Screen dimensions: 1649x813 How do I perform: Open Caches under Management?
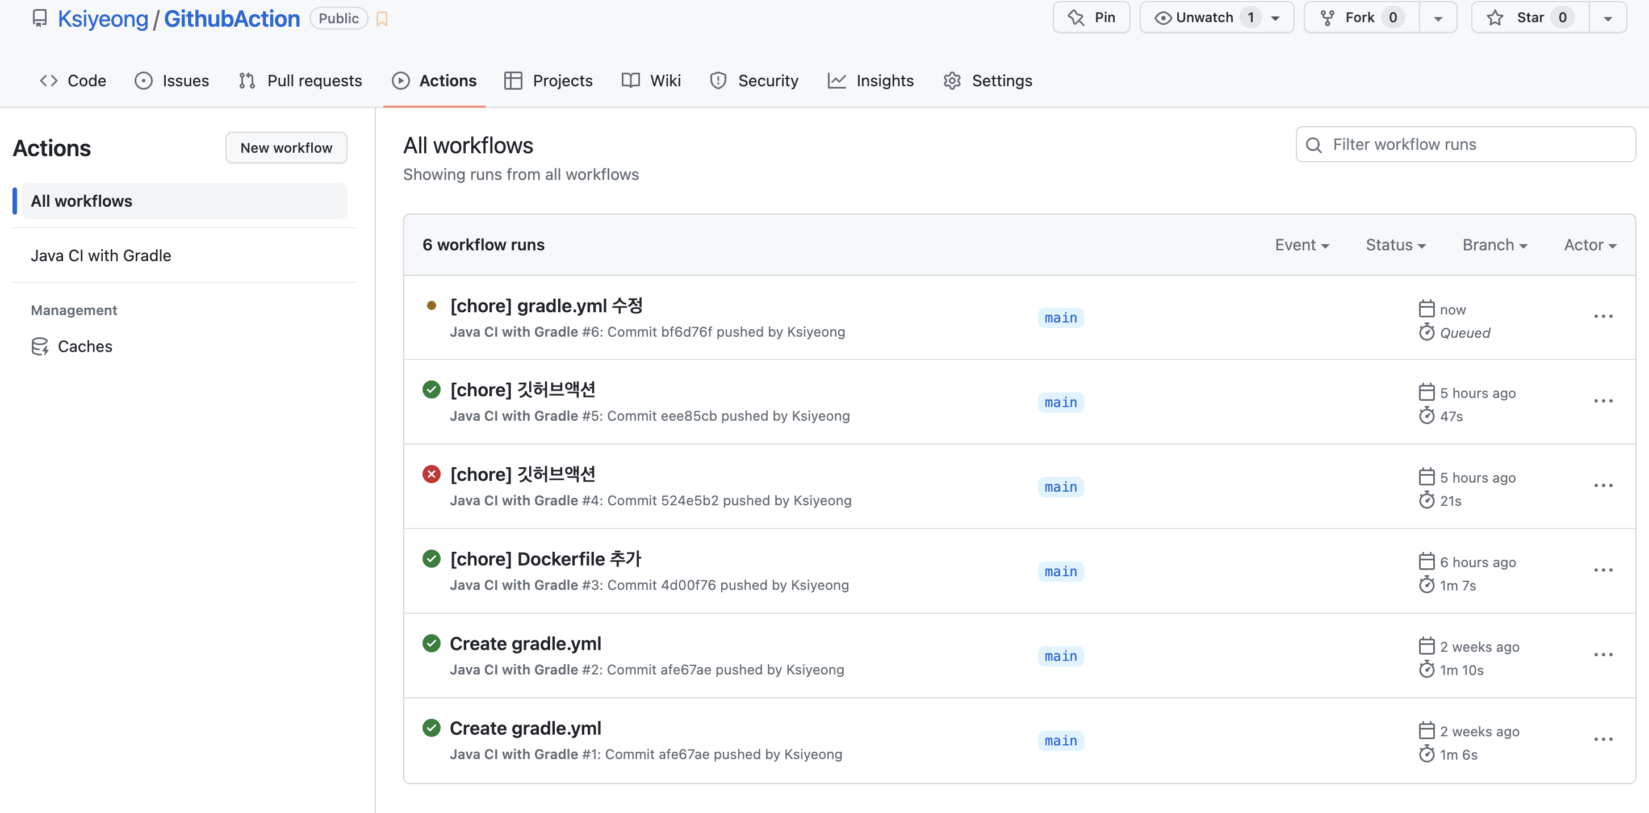coord(85,346)
